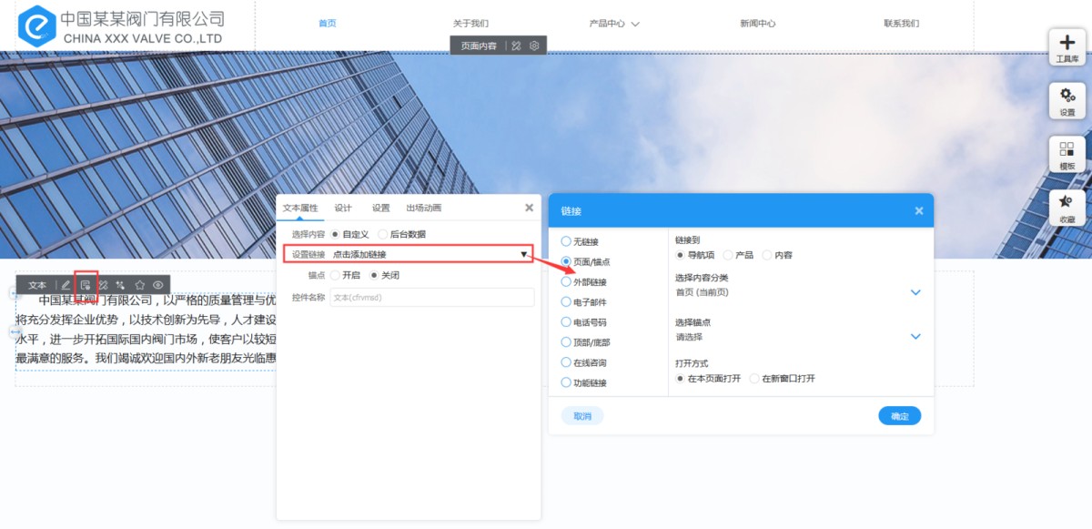Open the 首页 navigation item

point(328,24)
